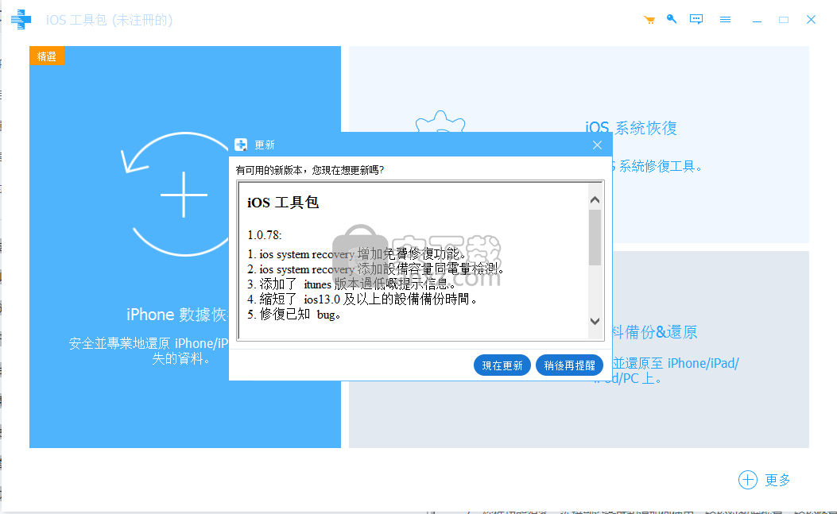The image size is (837, 514).
Task: Click line '縮短了 ios13.0 及以上的設備備份時間'
Action: [362, 300]
